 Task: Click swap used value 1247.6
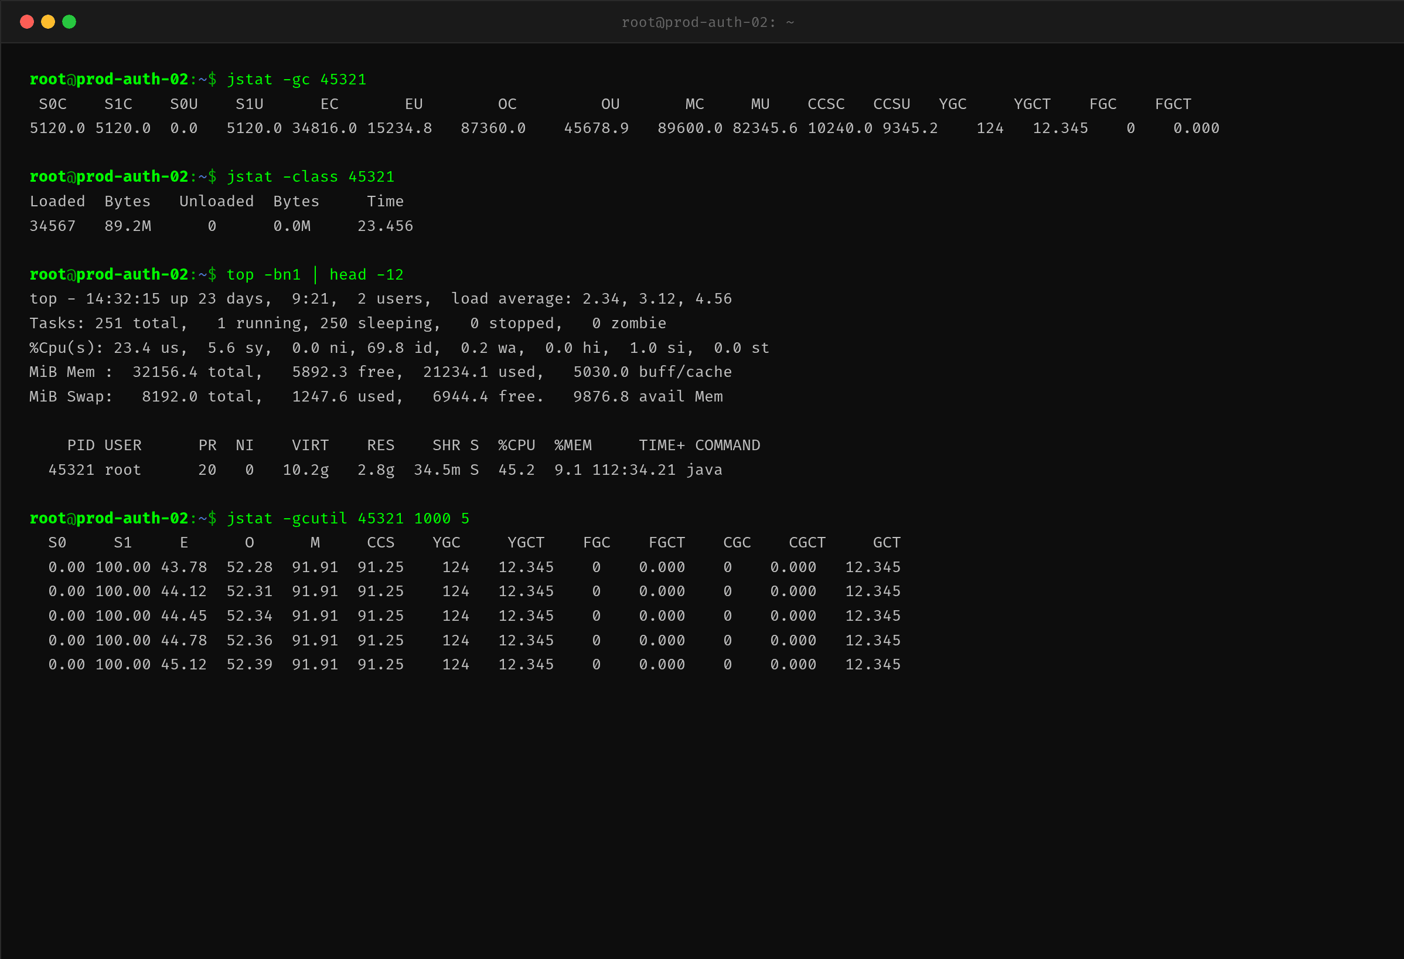pyautogui.click(x=319, y=396)
